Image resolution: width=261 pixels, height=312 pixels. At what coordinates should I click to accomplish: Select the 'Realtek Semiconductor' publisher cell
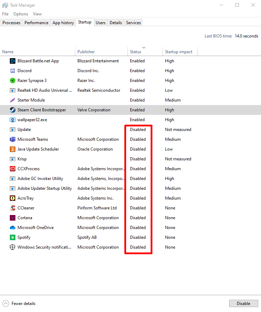click(x=99, y=90)
